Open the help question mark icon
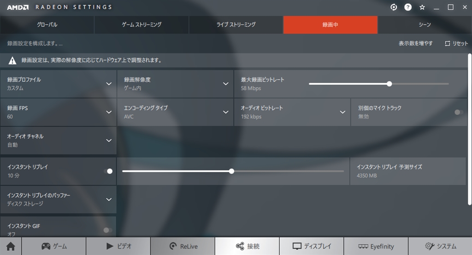 click(408, 7)
